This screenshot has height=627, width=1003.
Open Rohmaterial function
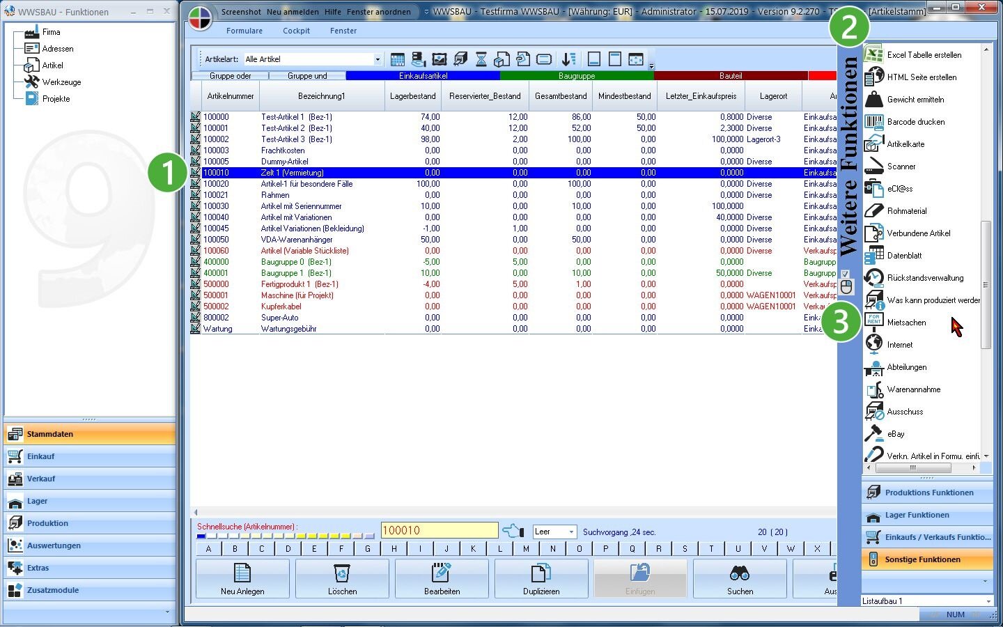coord(896,210)
